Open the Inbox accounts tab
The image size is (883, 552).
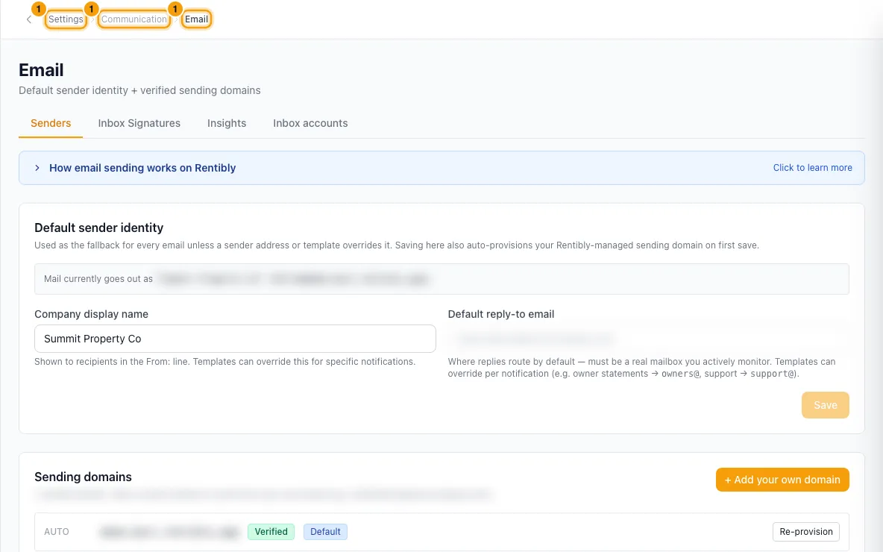click(310, 123)
